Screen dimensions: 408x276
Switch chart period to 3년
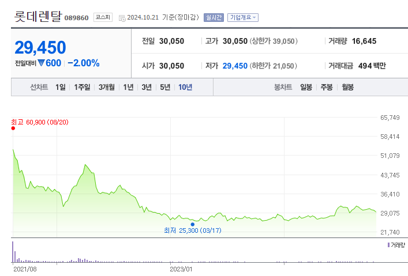pos(147,87)
